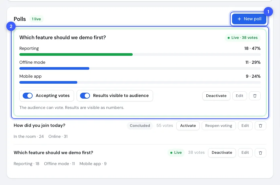Delete the 'How did you join today?' poll
This screenshot has width=280, height=185.
coord(260,126)
